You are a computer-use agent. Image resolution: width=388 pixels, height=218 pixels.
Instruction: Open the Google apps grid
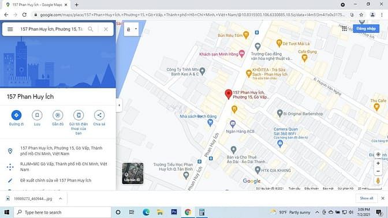pyautogui.click(x=345, y=29)
